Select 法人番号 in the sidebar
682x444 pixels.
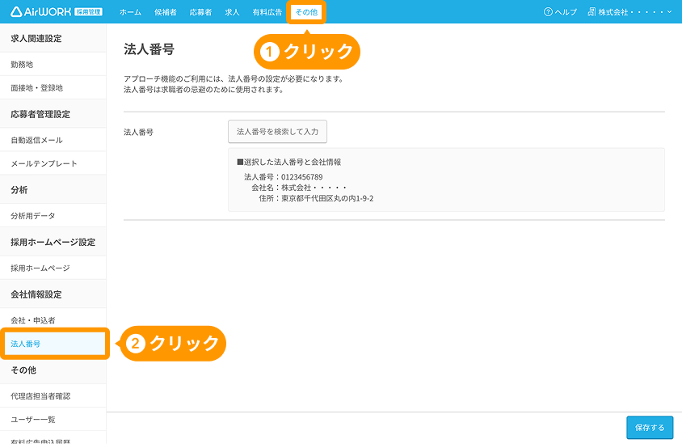(x=55, y=344)
